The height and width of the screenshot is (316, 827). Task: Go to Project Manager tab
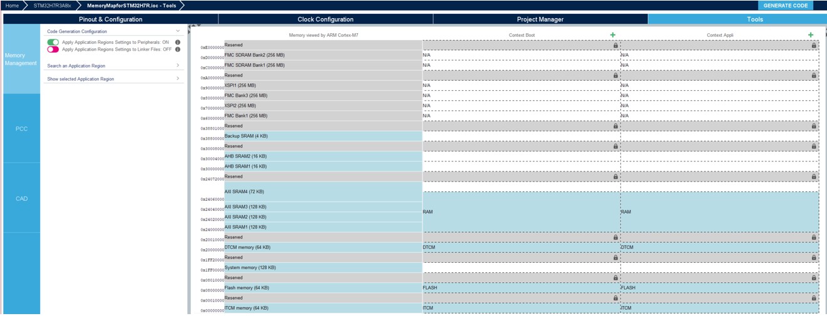point(540,19)
